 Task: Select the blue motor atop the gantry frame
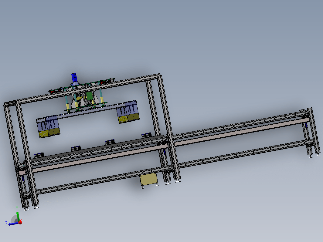tap(74, 78)
